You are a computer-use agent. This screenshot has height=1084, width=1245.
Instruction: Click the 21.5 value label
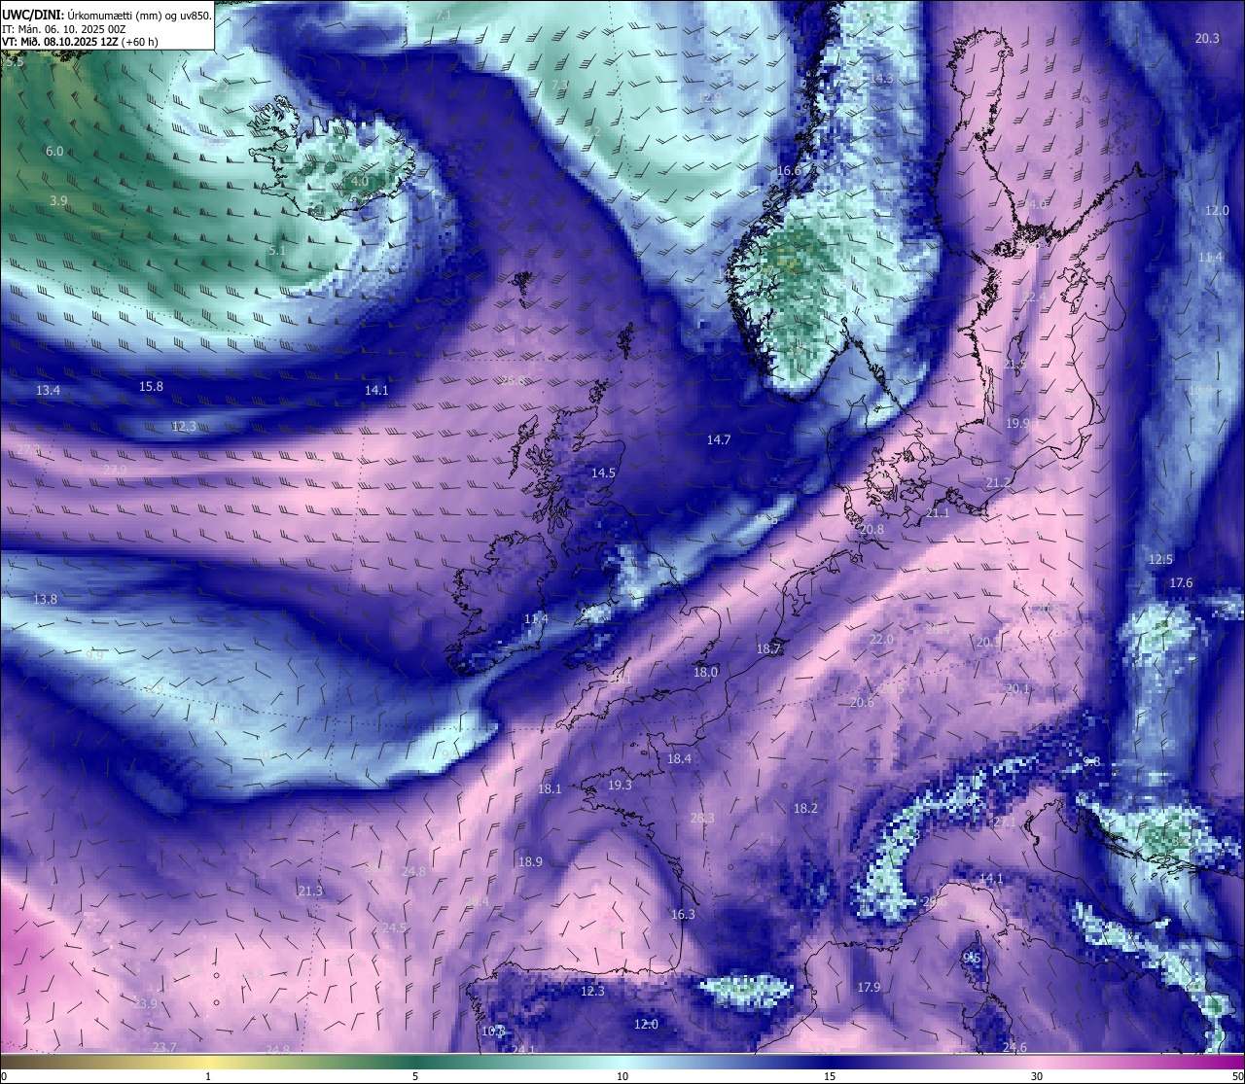1014,364
